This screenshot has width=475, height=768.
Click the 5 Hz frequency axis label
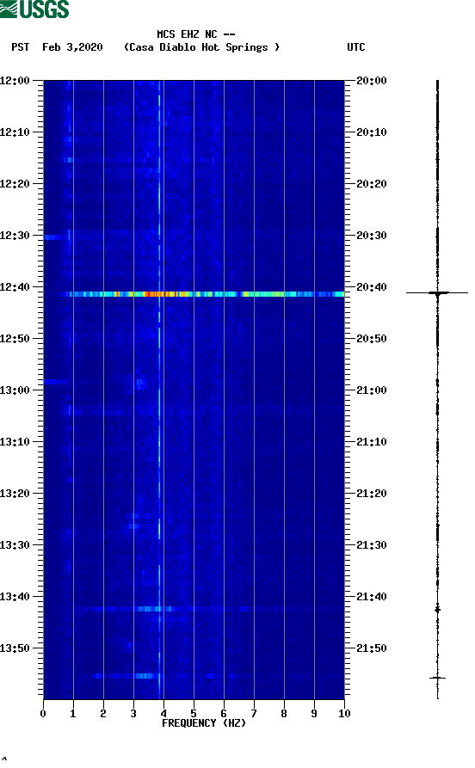194,713
